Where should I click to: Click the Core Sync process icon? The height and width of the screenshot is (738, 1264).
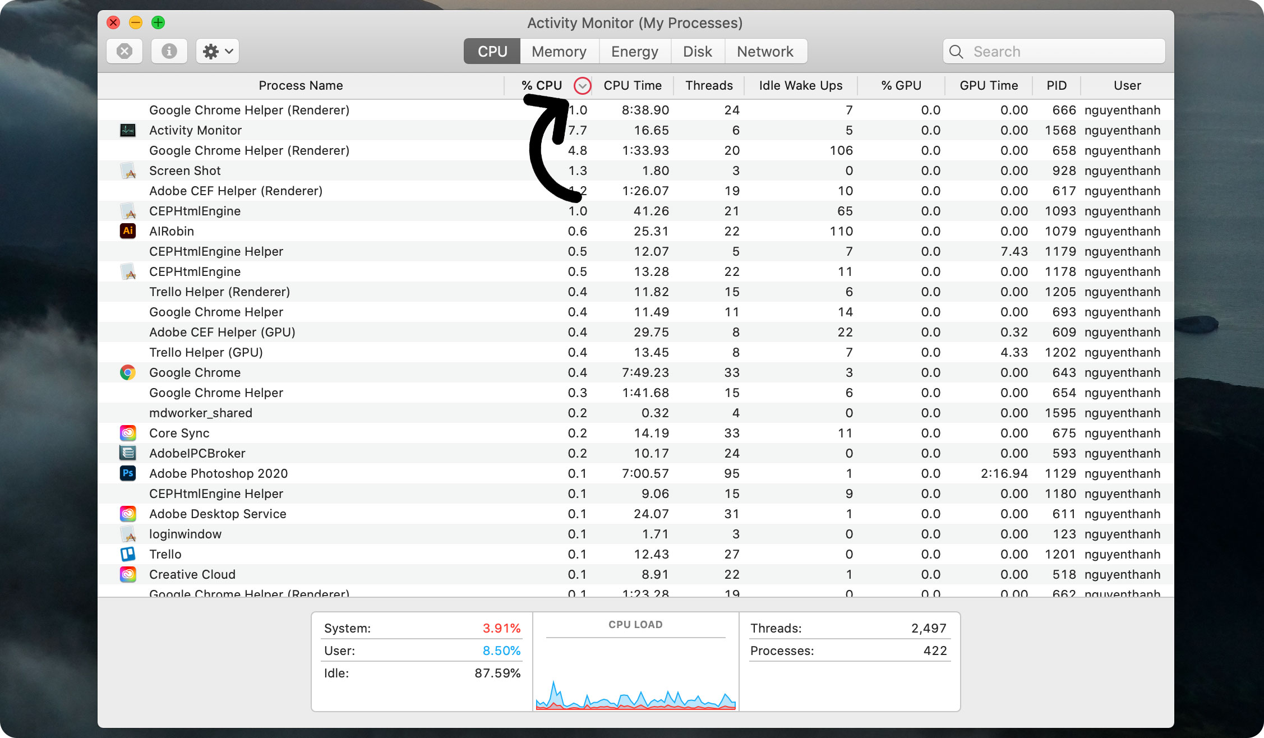[x=128, y=433]
